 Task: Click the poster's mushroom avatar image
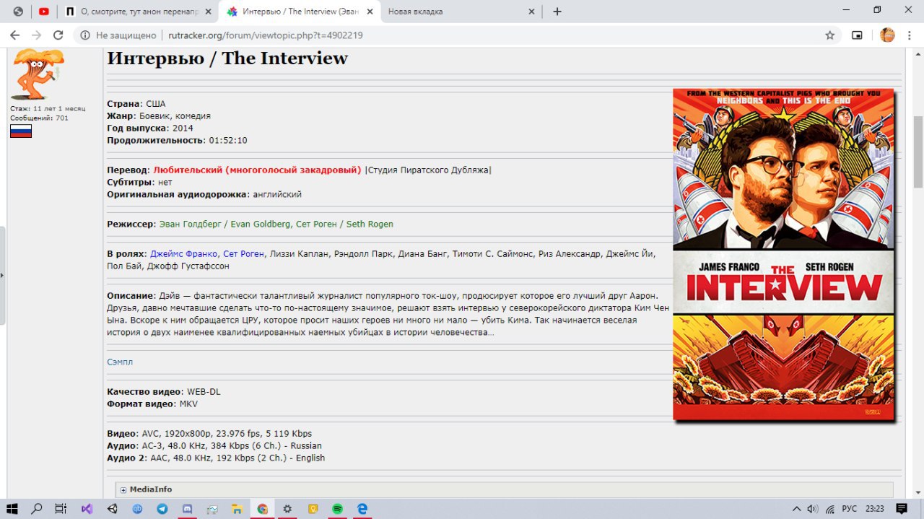coord(38,74)
